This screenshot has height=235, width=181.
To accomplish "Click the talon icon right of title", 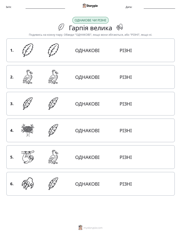I will [x=120, y=27].
